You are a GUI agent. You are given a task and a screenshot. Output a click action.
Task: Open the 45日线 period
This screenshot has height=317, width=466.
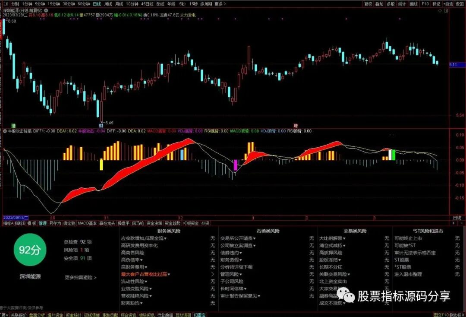pyautogui.click(x=147, y=4)
